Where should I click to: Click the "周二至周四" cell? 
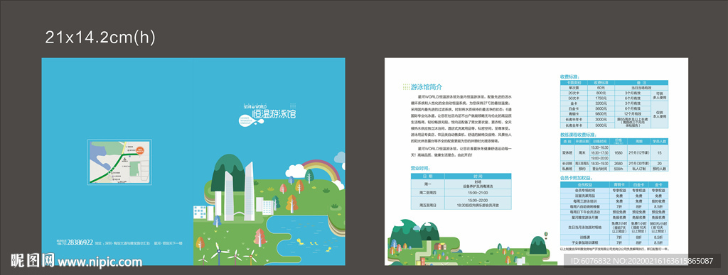point(427,193)
